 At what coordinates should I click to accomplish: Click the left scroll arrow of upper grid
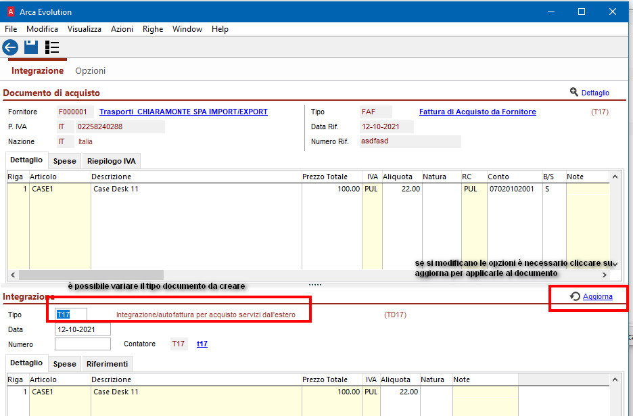coord(13,275)
